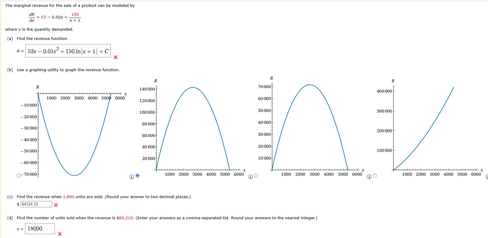This screenshot has width=488, height=238.
Task: Click the x = 18000 answer field
Action: 40,228
